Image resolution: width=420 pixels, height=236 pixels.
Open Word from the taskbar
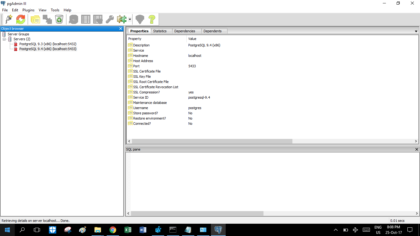(143, 230)
